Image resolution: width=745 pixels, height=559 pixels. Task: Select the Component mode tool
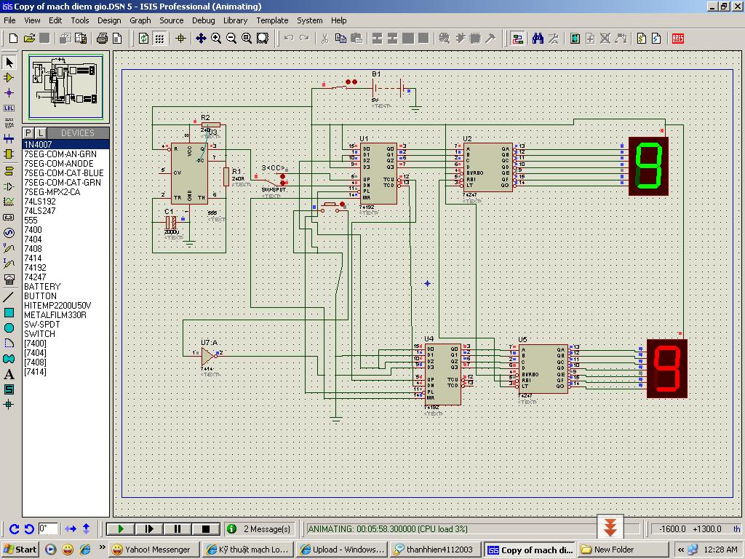9,77
